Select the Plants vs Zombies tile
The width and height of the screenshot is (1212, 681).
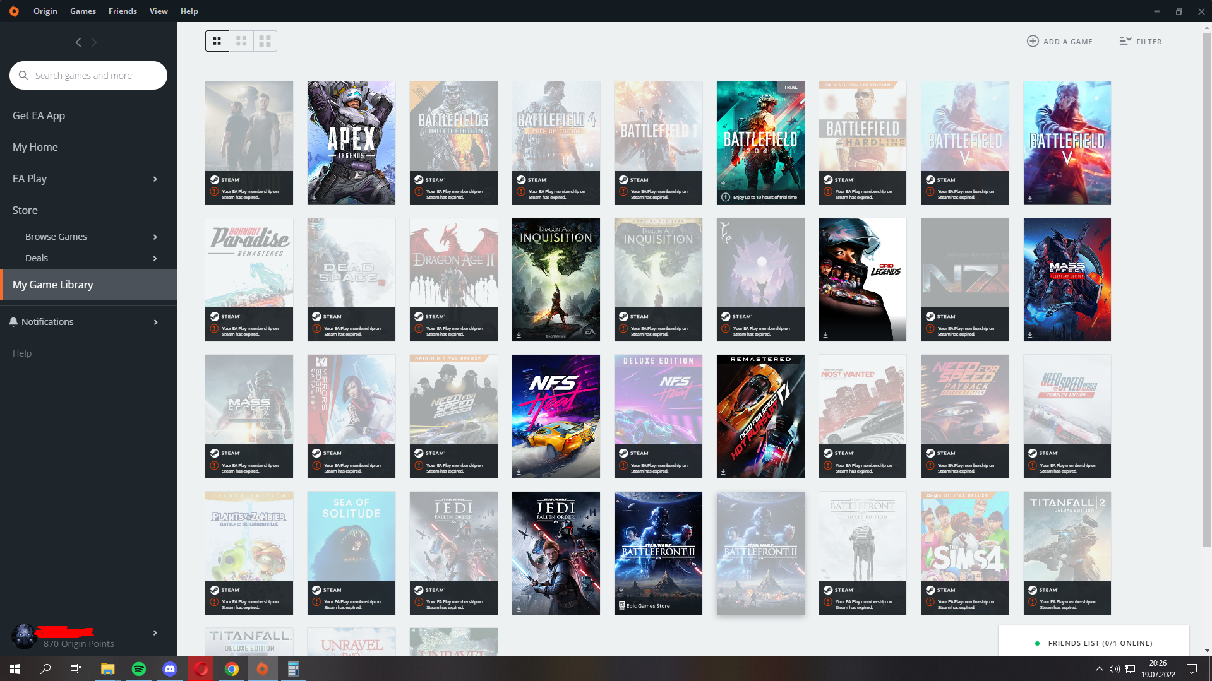point(249,553)
